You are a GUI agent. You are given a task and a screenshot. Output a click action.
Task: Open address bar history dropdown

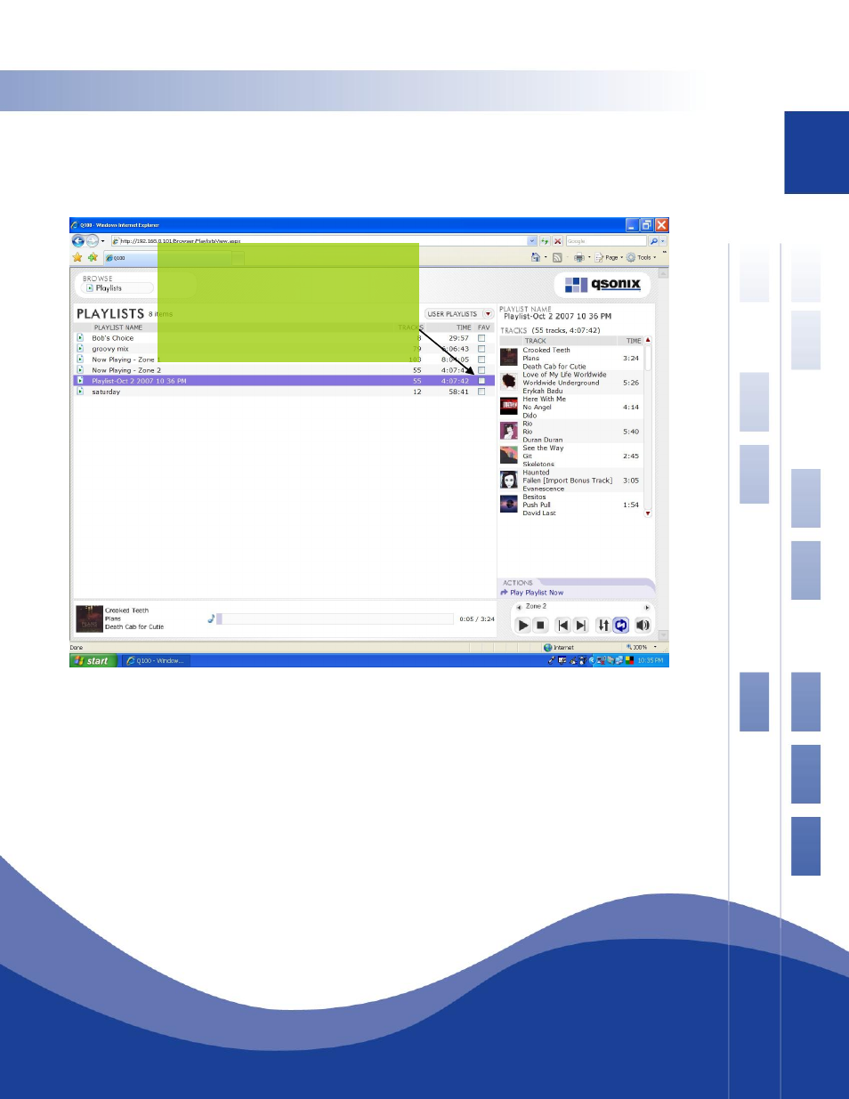[532, 241]
